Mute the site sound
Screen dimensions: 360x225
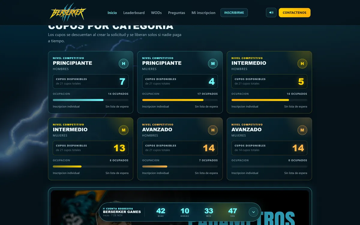(x=271, y=13)
